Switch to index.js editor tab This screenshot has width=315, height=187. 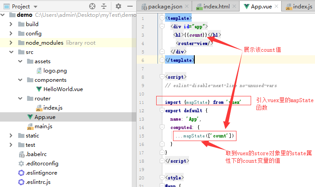(299, 7)
